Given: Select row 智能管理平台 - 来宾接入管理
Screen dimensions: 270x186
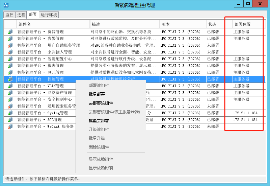Looking at the screenshot, I should 134,52.
